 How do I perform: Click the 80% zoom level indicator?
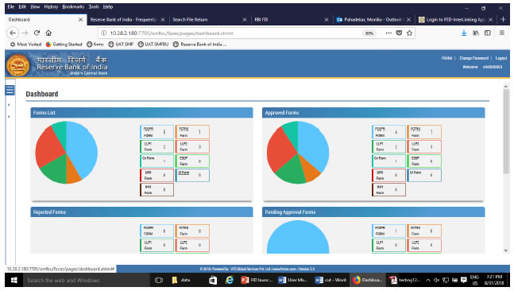click(x=369, y=33)
